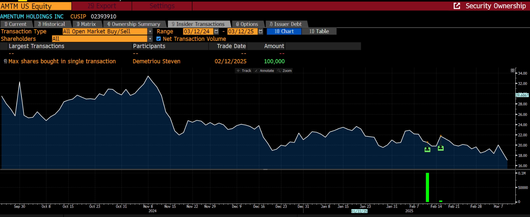The image size is (530, 217).
Task: Expand the Transaction Type dropdown arrow
Action: pos(150,31)
